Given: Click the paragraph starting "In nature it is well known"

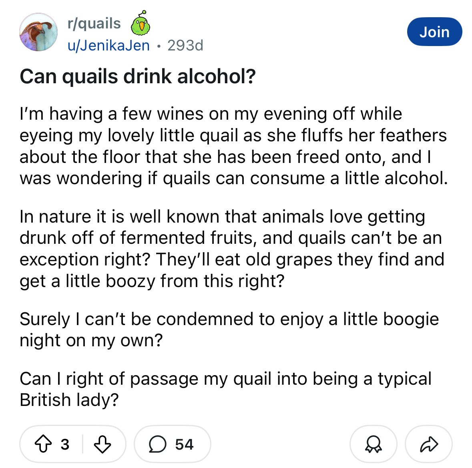Looking at the screenshot, I should (231, 249).
